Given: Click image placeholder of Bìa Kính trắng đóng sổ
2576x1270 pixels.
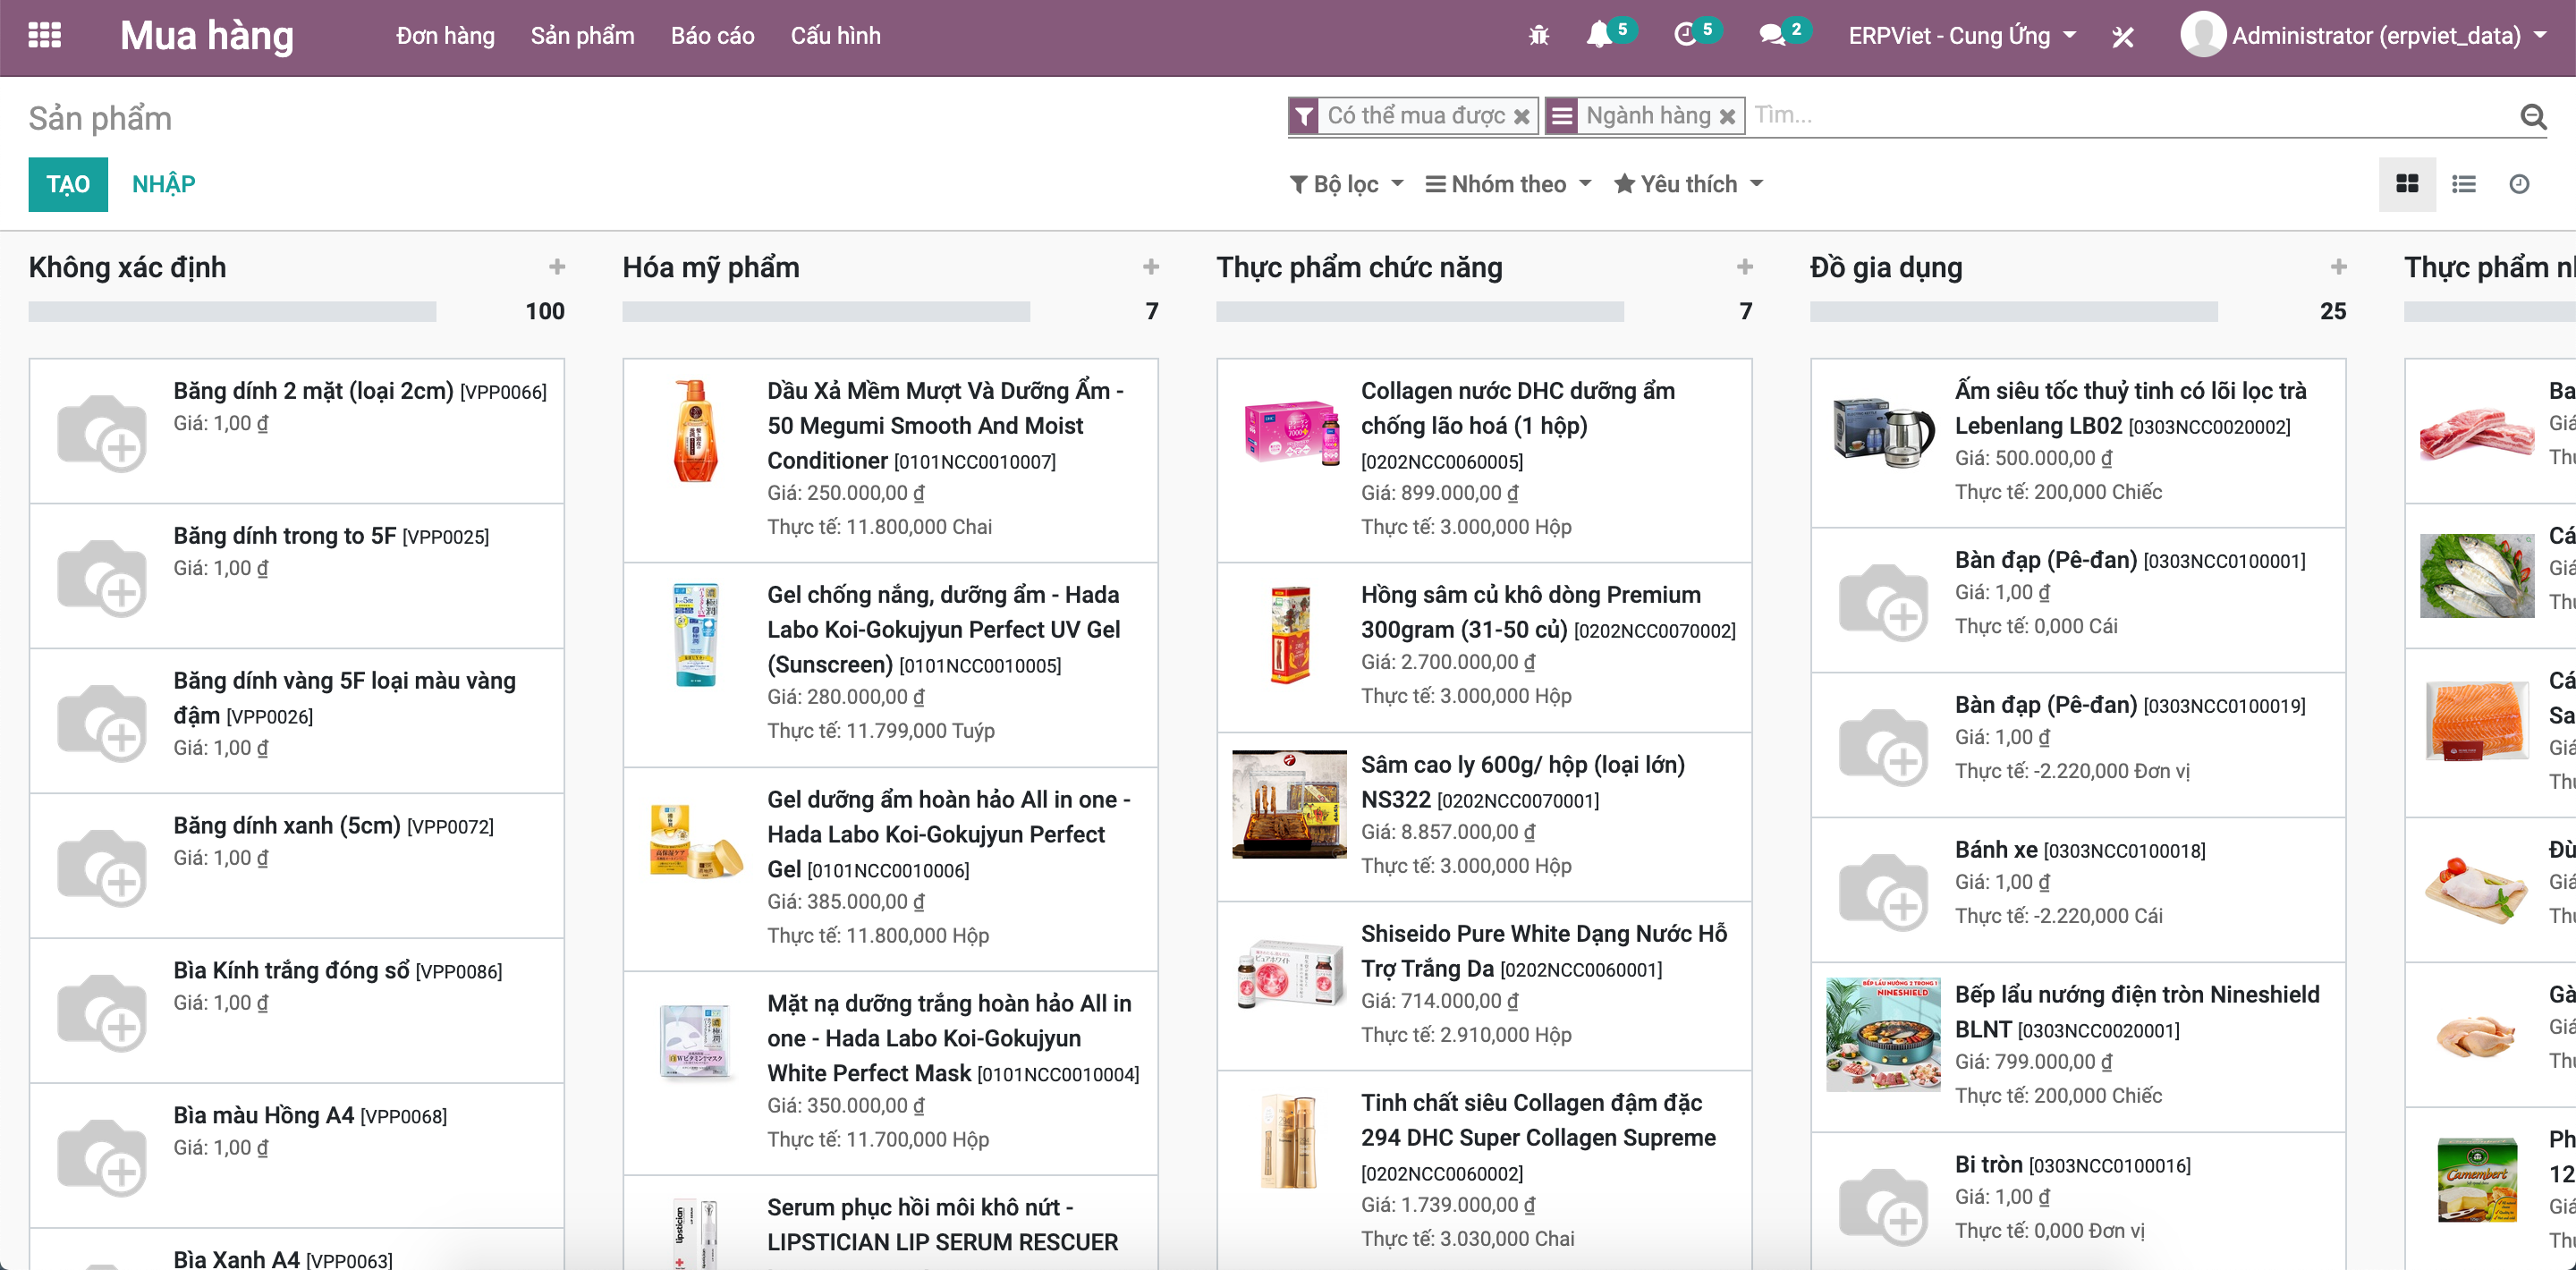Looking at the screenshot, I should pyautogui.click(x=102, y=1012).
